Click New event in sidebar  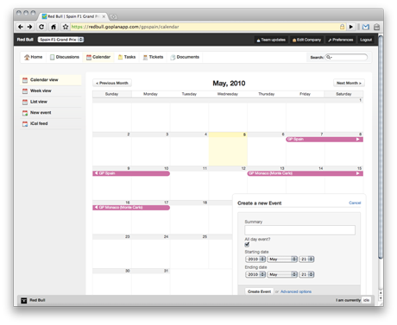click(51, 113)
